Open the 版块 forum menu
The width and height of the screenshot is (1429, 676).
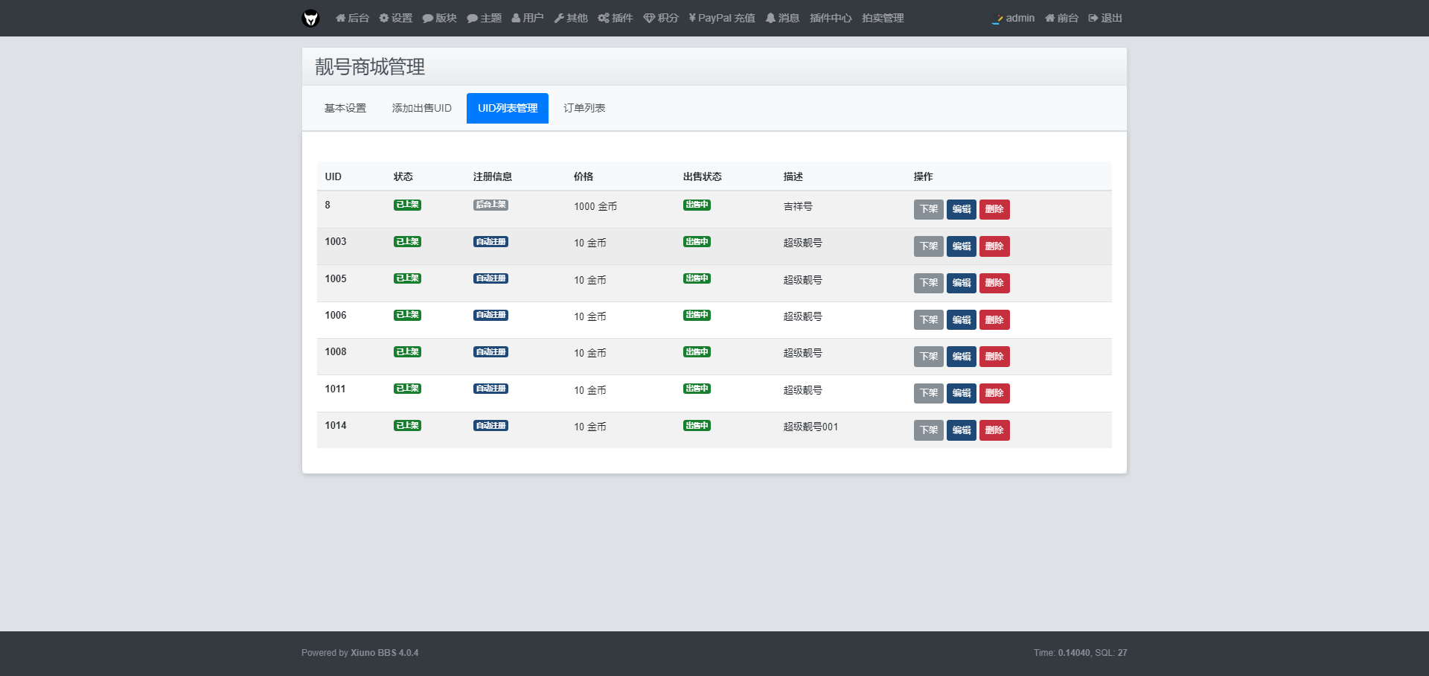(x=439, y=18)
